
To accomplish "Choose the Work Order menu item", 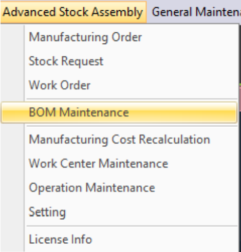I will tap(119, 85).
